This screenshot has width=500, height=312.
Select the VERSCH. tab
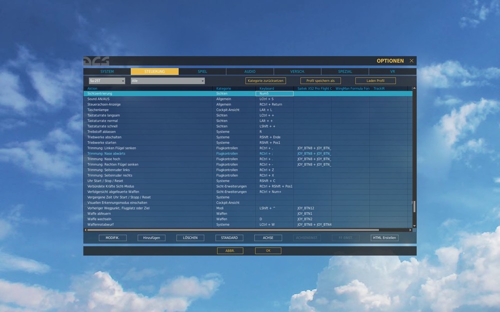pos(297,71)
